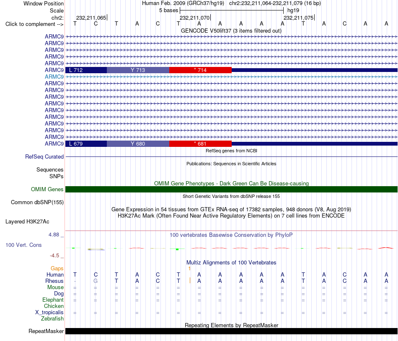Click position label 232,211,070
This screenshot has width=398, height=341.
coord(195,18)
